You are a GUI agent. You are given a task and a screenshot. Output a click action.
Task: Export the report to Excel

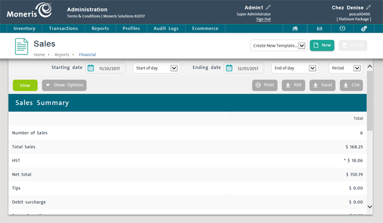322,85
